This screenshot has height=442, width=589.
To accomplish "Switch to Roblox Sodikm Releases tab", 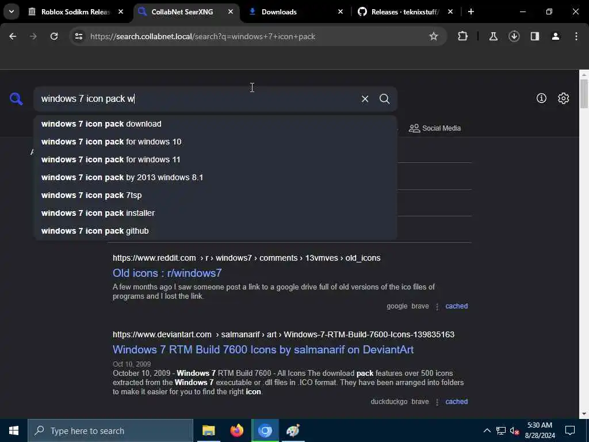I will 75,12.
